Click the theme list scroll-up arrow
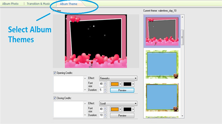The image size is (222, 124). click(x=182, y=17)
